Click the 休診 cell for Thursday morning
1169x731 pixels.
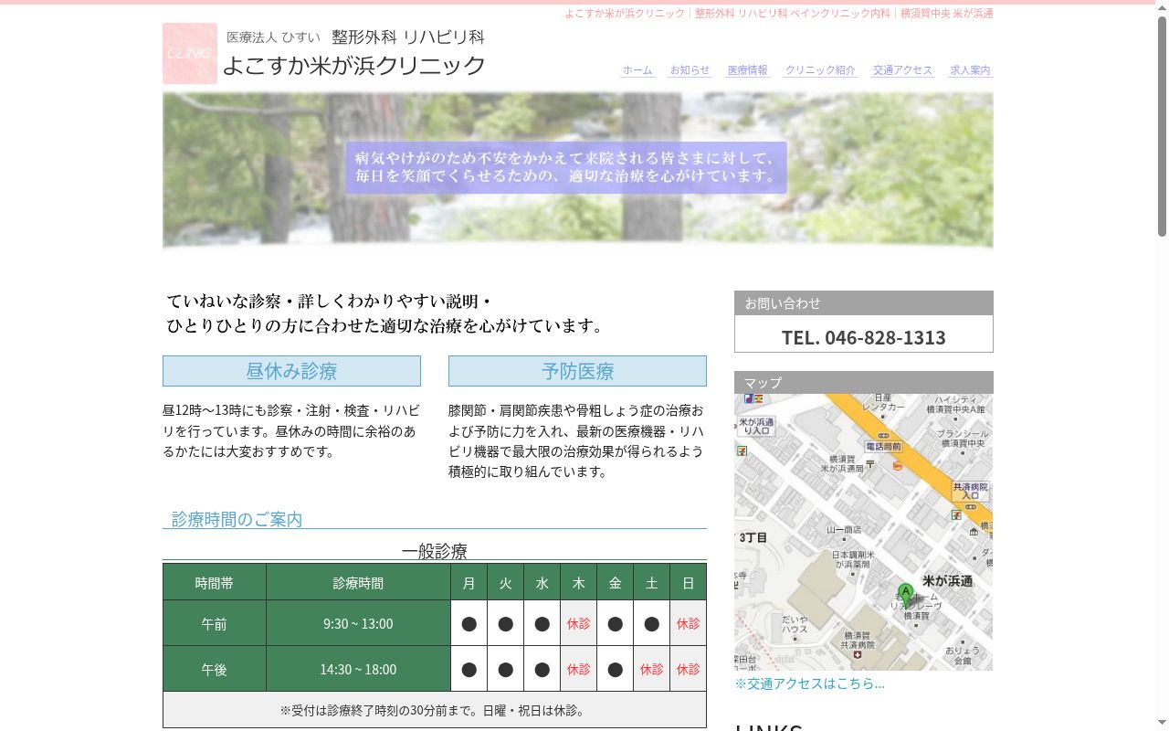pyautogui.click(x=578, y=623)
